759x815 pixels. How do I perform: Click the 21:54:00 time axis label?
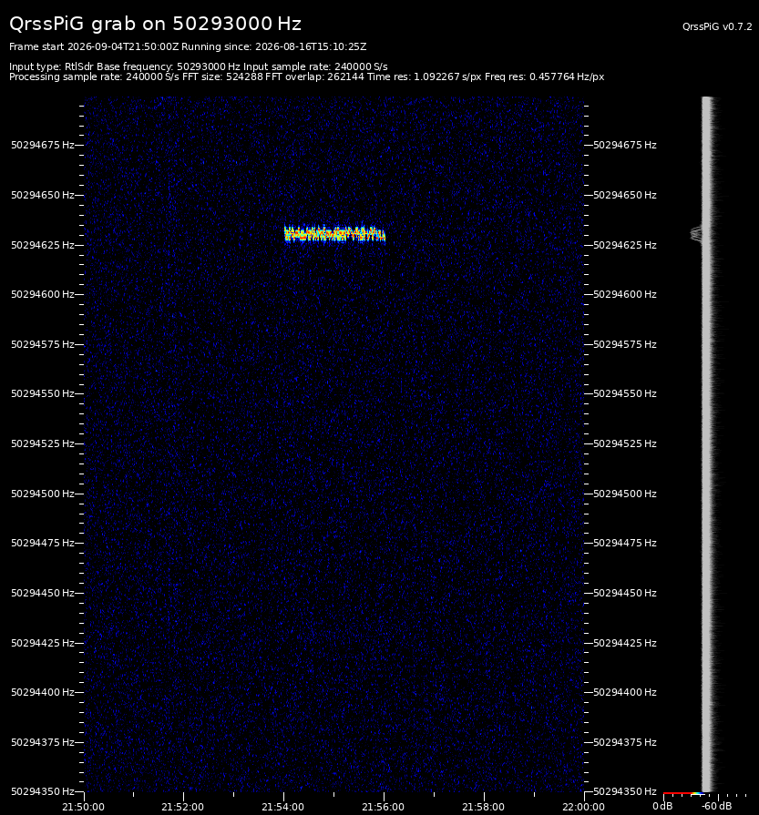283,807
